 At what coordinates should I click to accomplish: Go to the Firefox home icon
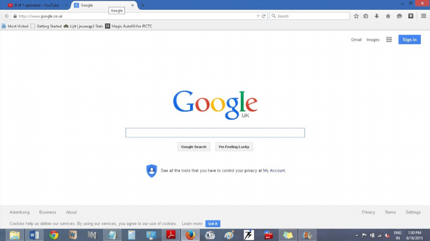point(388,16)
